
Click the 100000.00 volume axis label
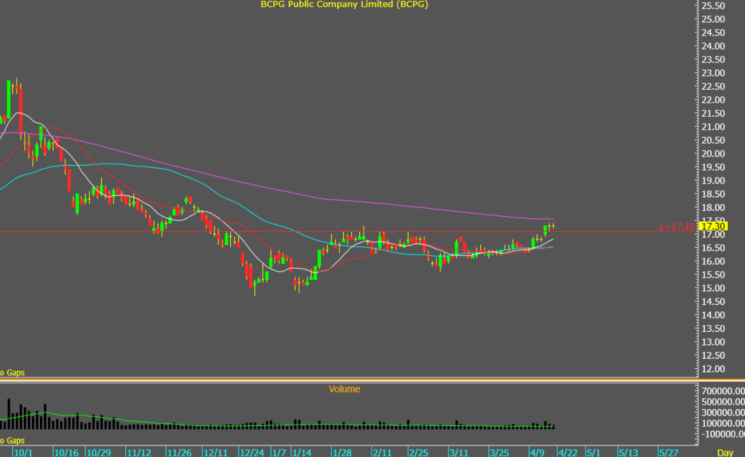click(723, 424)
